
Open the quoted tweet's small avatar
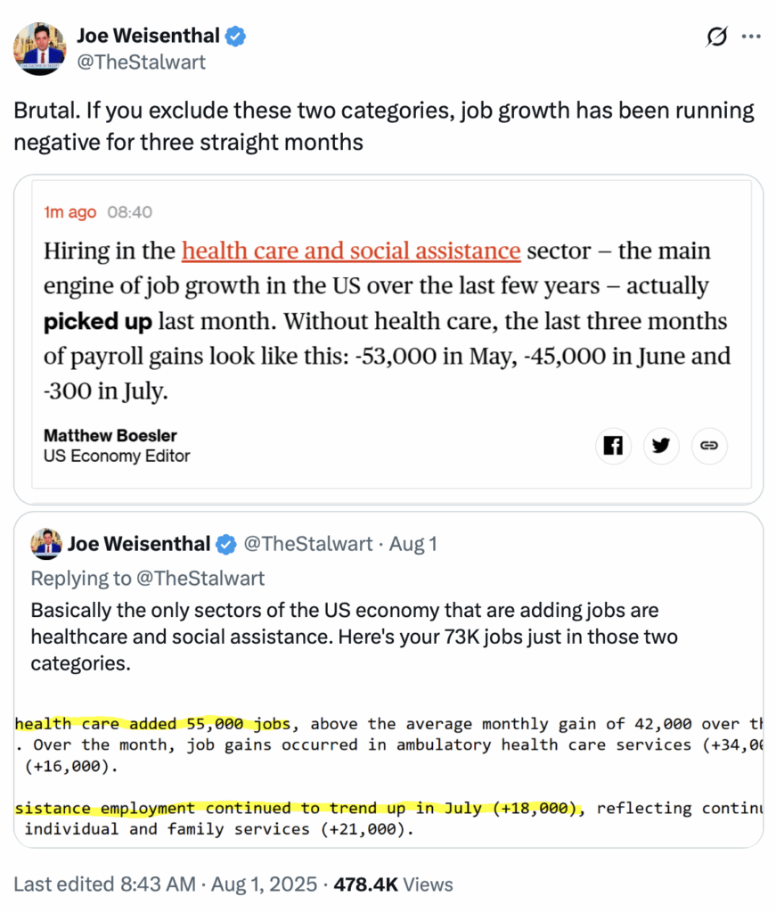coord(46,544)
